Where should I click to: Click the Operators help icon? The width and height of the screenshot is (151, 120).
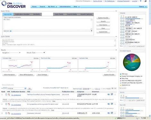11,31
